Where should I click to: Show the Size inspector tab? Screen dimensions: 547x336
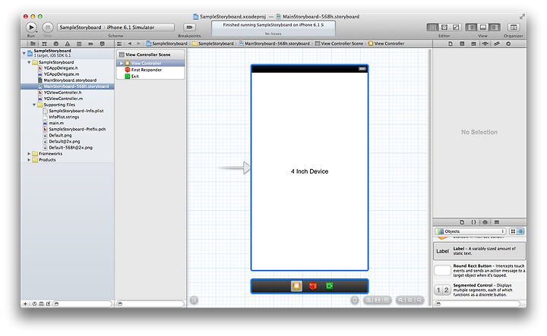[x=497, y=44]
